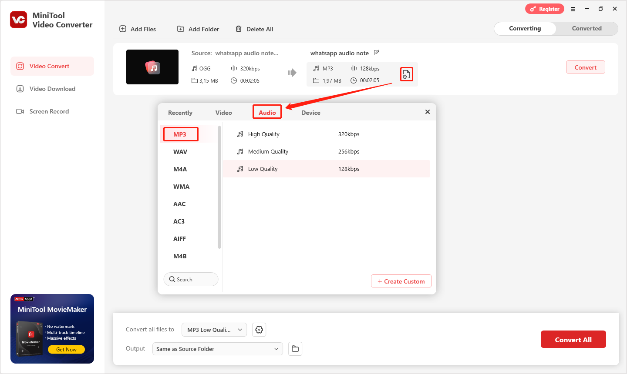
Task: Click Get Now in MovieMaker ad
Action: [x=66, y=349]
